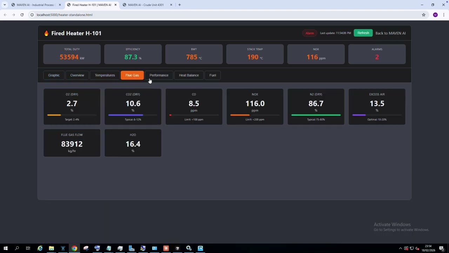This screenshot has width=449, height=253.
Task: Show hidden system tray icons
Action: pos(400,248)
